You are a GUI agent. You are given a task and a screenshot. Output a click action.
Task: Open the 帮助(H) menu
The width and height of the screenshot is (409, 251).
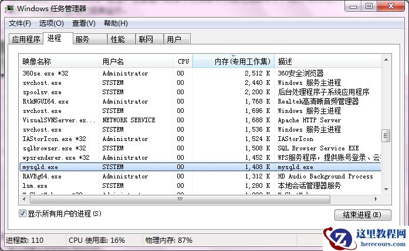pos(116,23)
